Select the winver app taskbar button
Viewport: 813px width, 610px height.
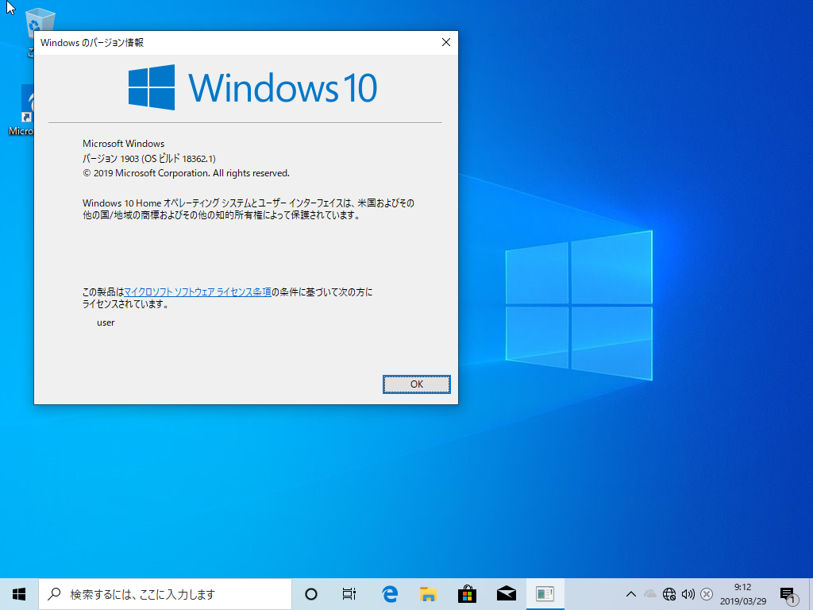(x=545, y=594)
